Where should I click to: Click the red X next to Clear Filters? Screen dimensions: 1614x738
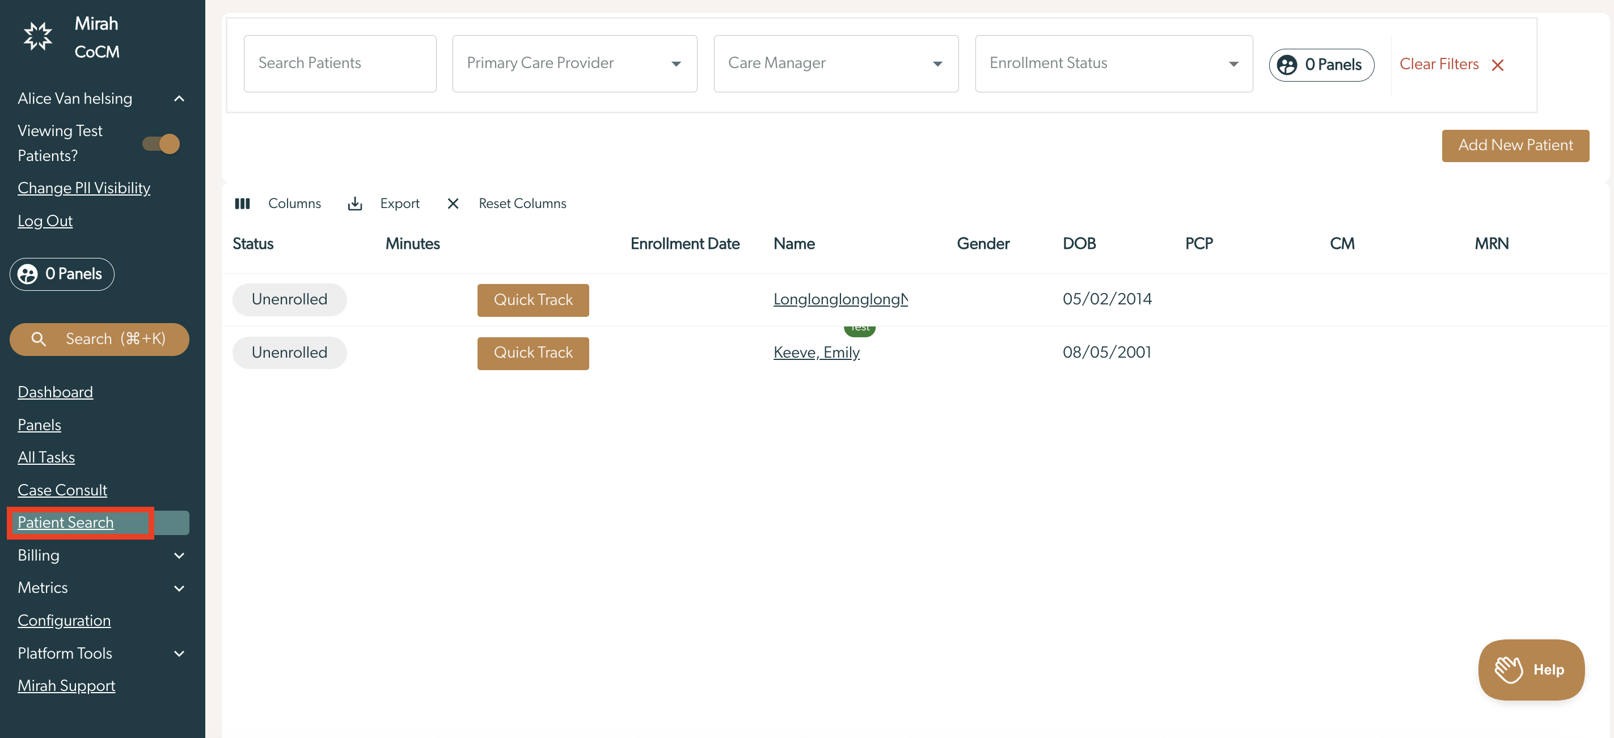tap(1498, 65)
